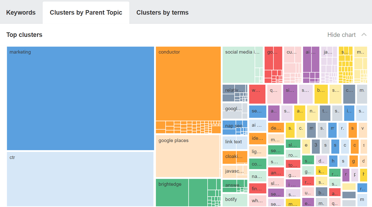Select the marketing cluster block
This screenshot has width=372, height=207.
[80, 98]
